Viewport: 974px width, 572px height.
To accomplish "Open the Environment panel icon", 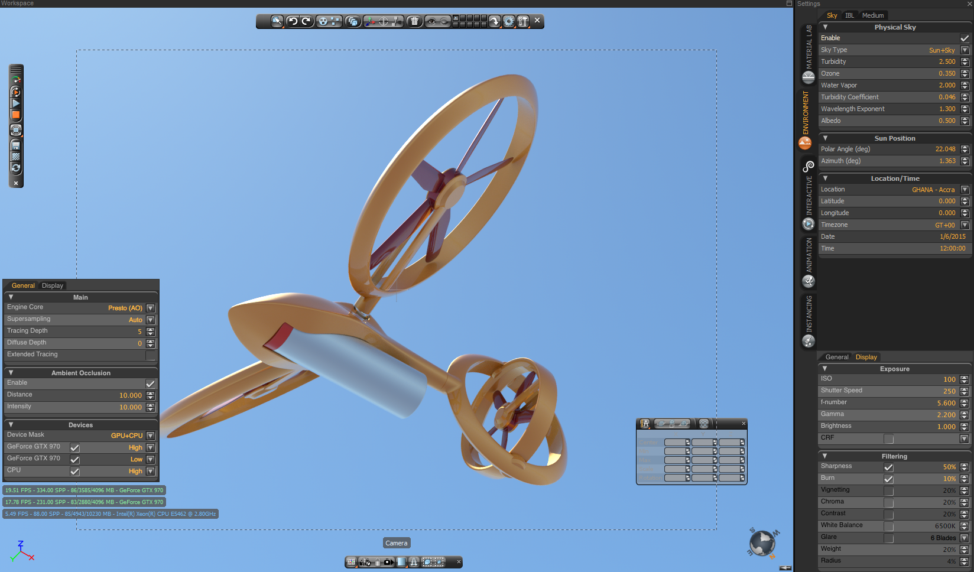I will [805, 143].
